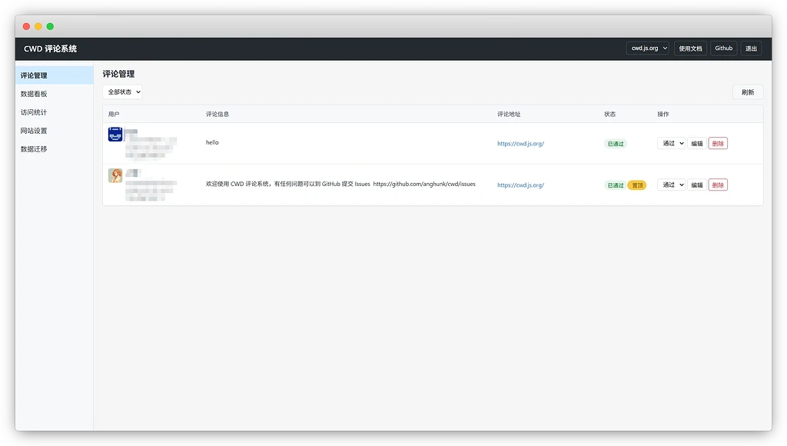The height and width of the screenshot is (446, 787).
Task: Open the 通过 status dropdown in hello row
Action: click(x=671, y=143)
